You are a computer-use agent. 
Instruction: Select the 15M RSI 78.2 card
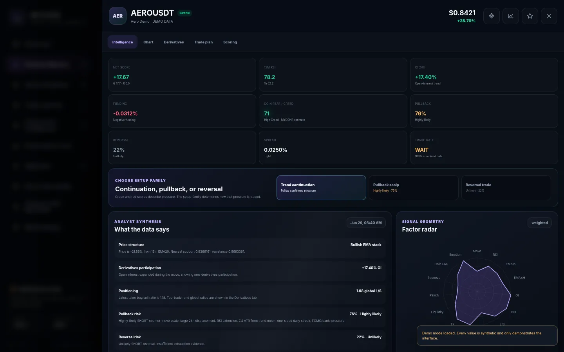[x=333, y=75]
